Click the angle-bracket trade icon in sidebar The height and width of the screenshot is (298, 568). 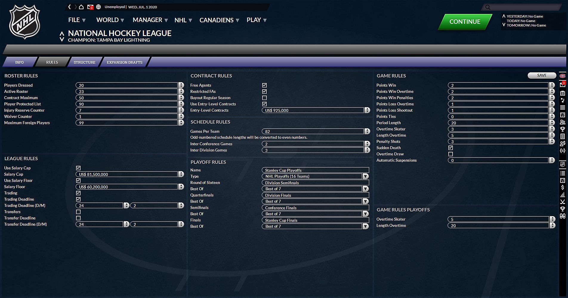563,151
